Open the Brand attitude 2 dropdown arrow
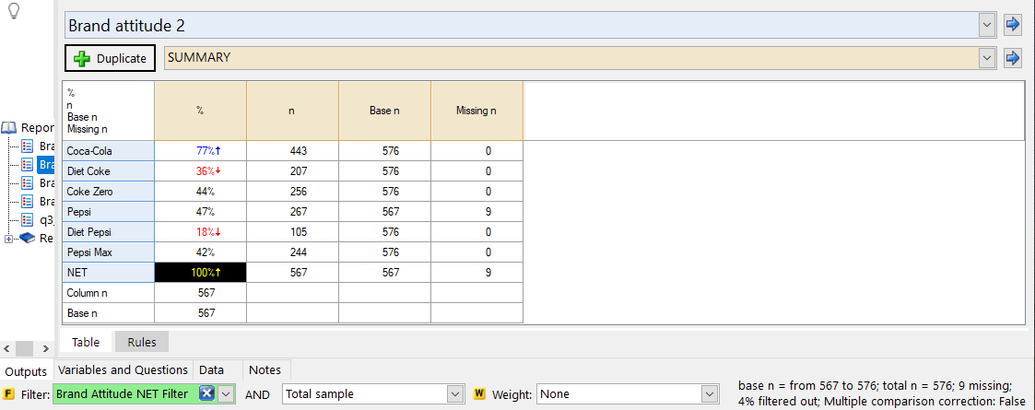 click(987, 25)
